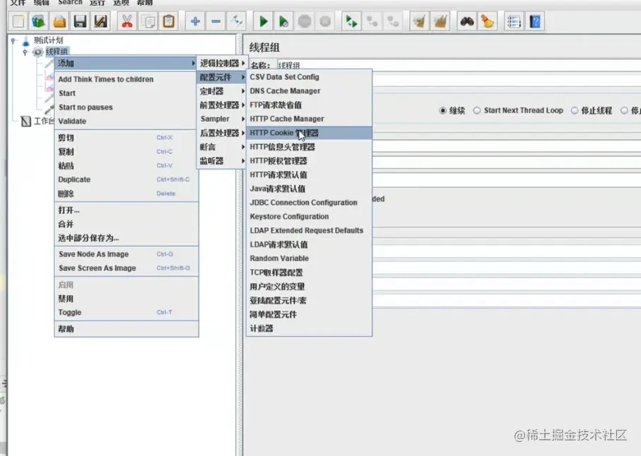Choose 删除 in context menu

tap(126, 193)
